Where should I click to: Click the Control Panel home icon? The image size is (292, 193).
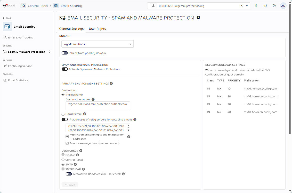pyautogui.click(x=23, y=5)
